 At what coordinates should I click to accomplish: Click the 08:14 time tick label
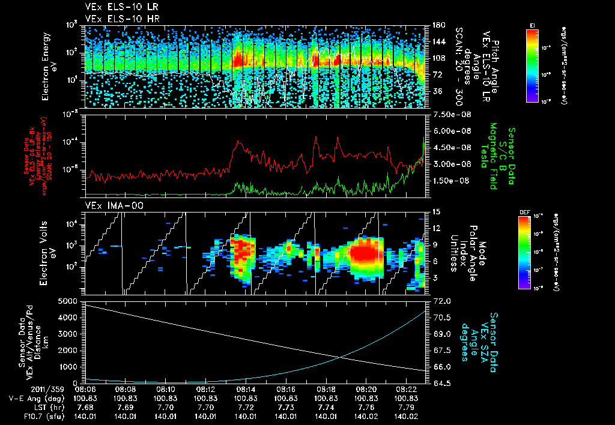click(246, 391)
